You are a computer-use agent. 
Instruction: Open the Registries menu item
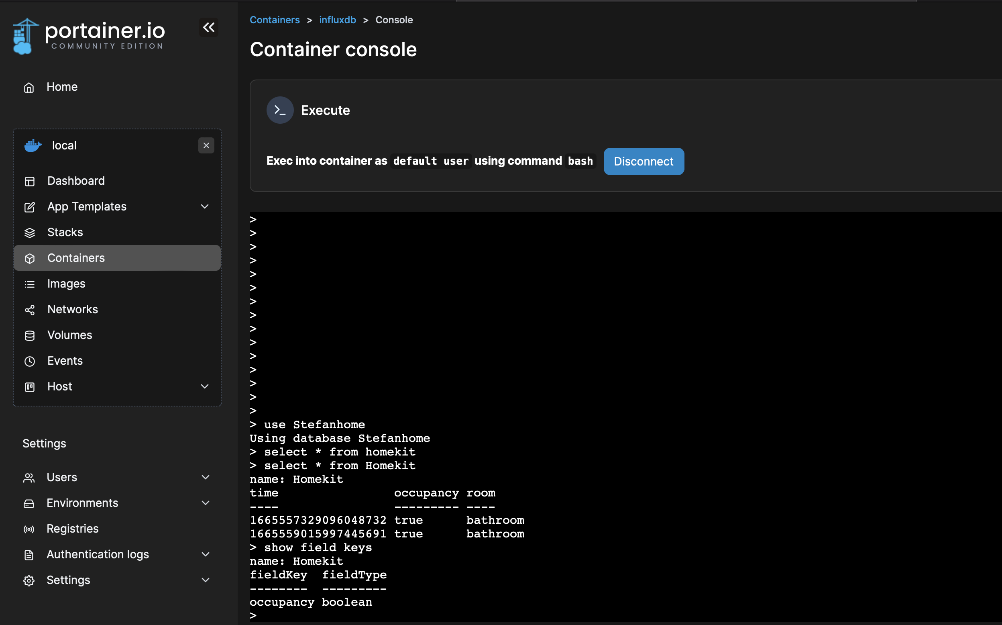click(72, 529)
